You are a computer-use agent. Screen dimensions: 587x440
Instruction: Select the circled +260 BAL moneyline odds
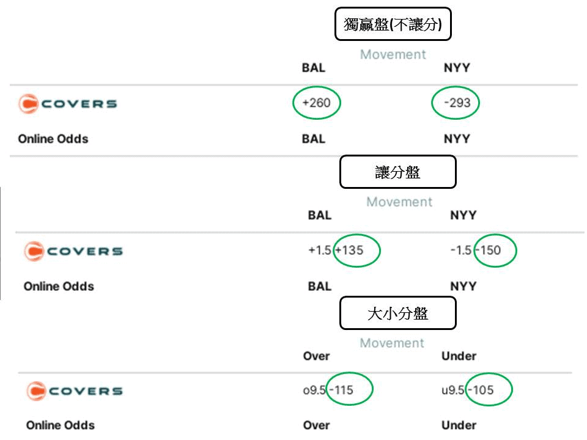[316, 103]
